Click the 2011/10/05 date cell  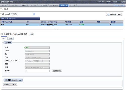69,25
